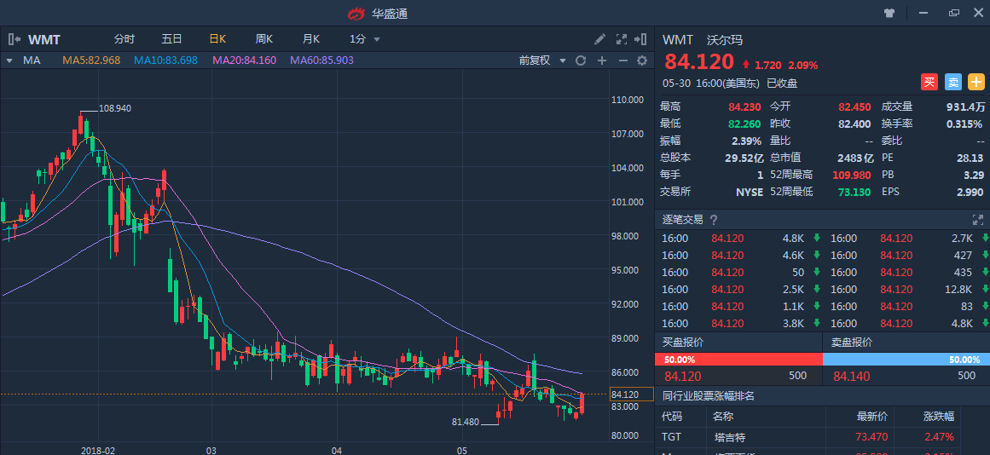Select the 月K monthly chart tab

point(310,39)
